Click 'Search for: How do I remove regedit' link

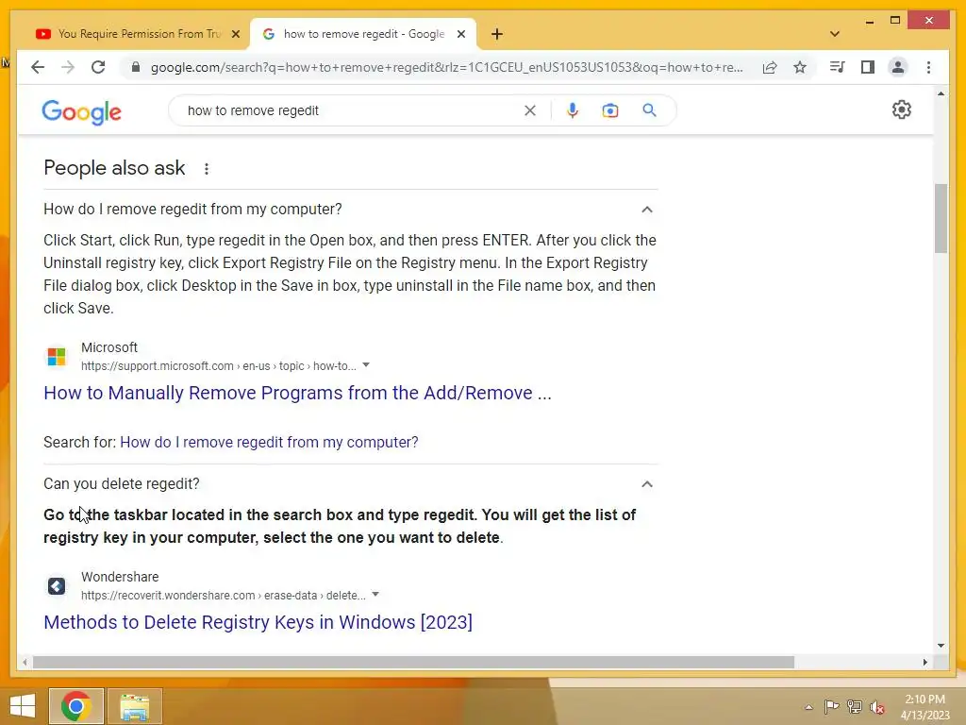(269, 442)
